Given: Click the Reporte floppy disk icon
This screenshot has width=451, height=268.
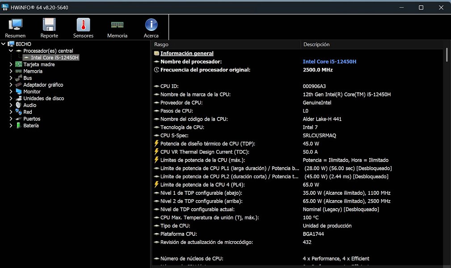Looking at the screenshot, I should coord(49,25).
